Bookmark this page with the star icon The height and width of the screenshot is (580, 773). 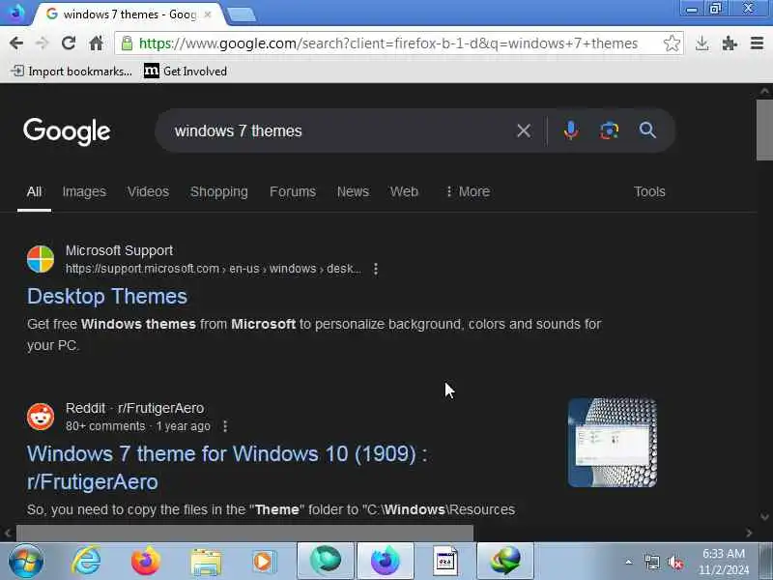(x=672, y=43)
